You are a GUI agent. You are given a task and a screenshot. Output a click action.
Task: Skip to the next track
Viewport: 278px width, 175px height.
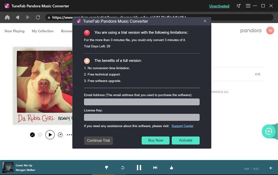155,168
